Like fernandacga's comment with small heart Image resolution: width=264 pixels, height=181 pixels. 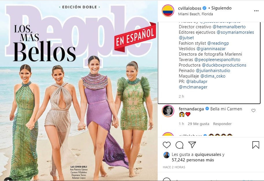(253, 110)
